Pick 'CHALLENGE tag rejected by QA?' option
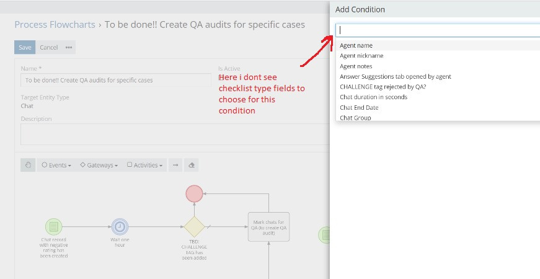540x279 pixels. click(x=383, y=87)
